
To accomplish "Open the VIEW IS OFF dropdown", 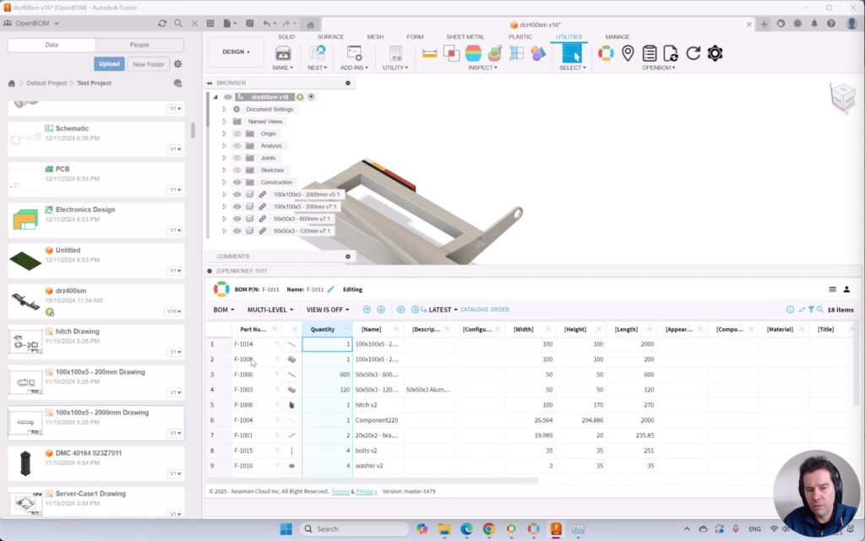I will click(328, 310).
